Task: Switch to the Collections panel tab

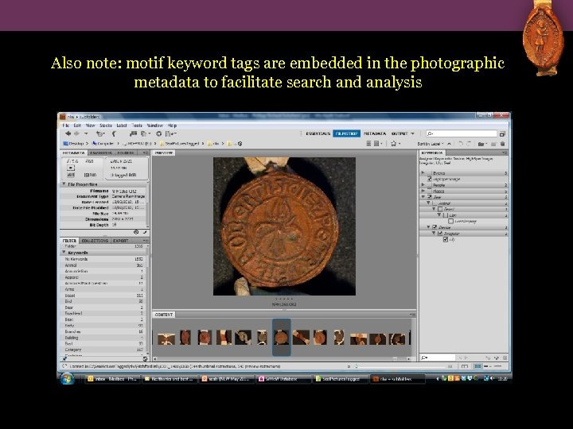Action: pyautogui.click(x=95, y=240)
